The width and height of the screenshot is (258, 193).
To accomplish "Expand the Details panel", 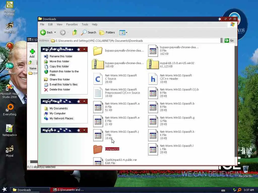I will 84,130.
